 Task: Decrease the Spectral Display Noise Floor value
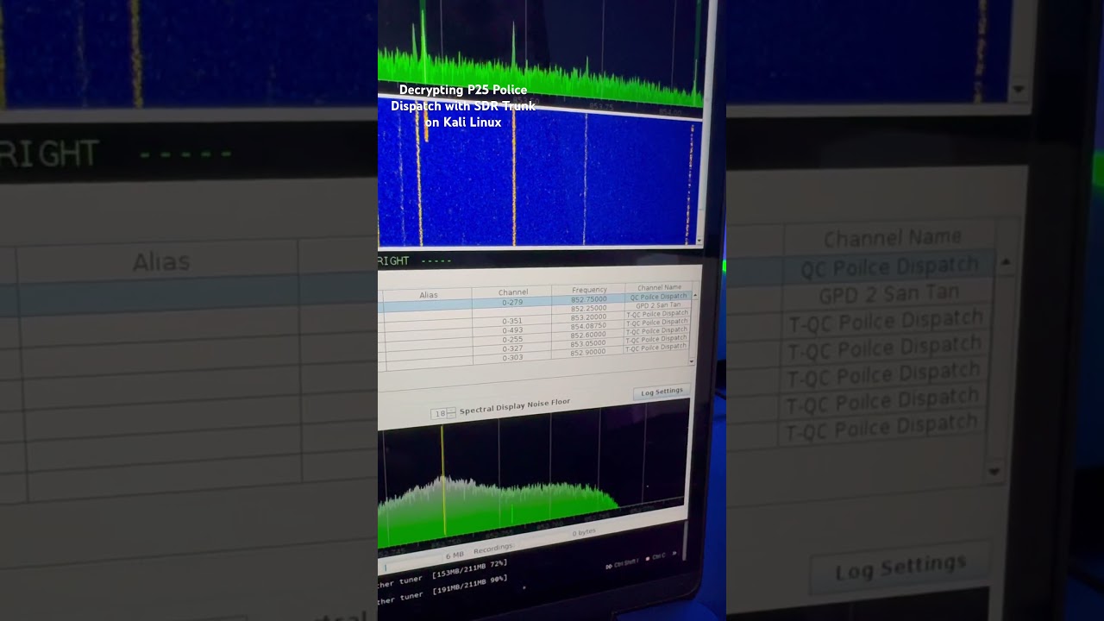pos(451,416)
